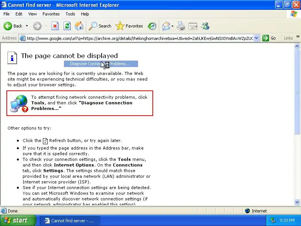Click the small Refresh icon in bullet list
301x226 pixels.
click(x=45, y=141)
